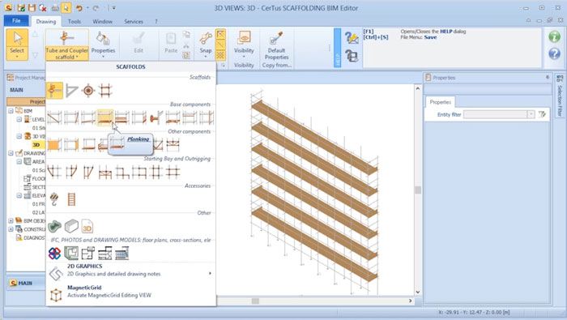Toggle the top snap option button
Image resolution: width=567 pixels, height=320 pixels.
tap(220, 34)
